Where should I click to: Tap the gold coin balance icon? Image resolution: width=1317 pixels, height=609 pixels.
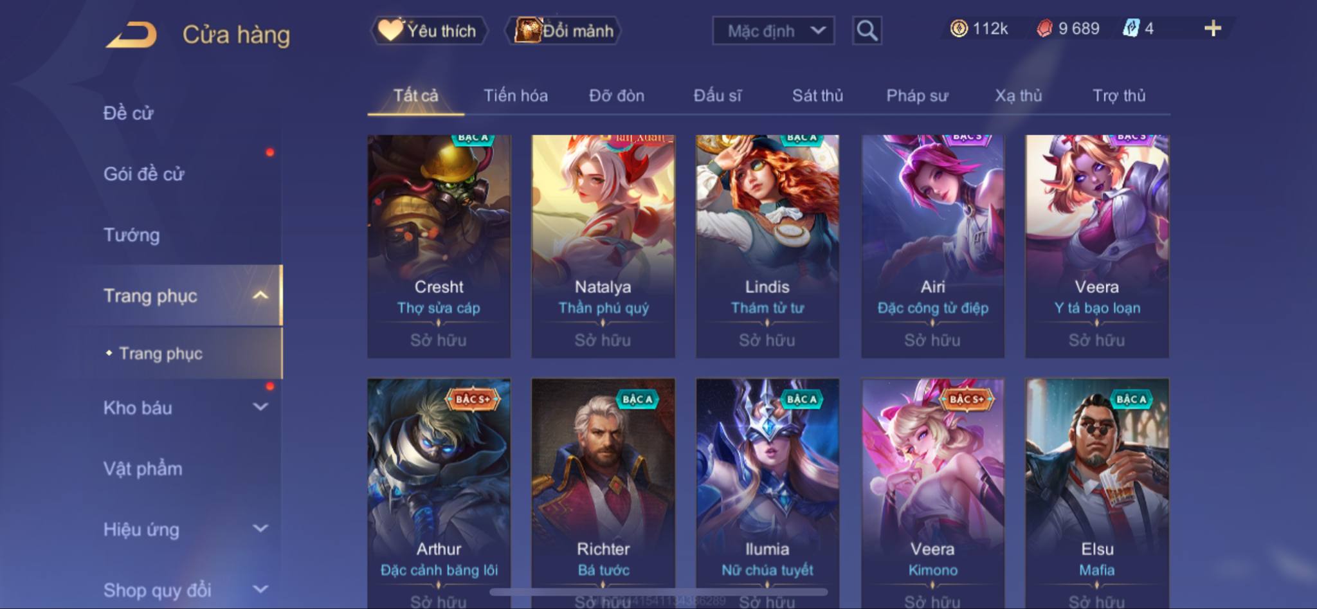(x=959, y=28)
